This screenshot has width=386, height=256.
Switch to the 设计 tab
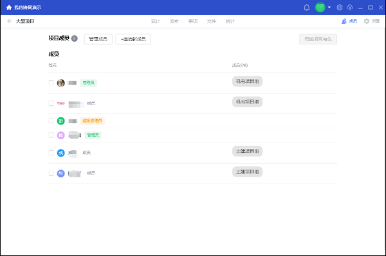[x=156, y=21]
